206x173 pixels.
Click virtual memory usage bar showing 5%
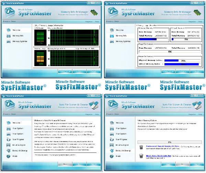point(186,39)
